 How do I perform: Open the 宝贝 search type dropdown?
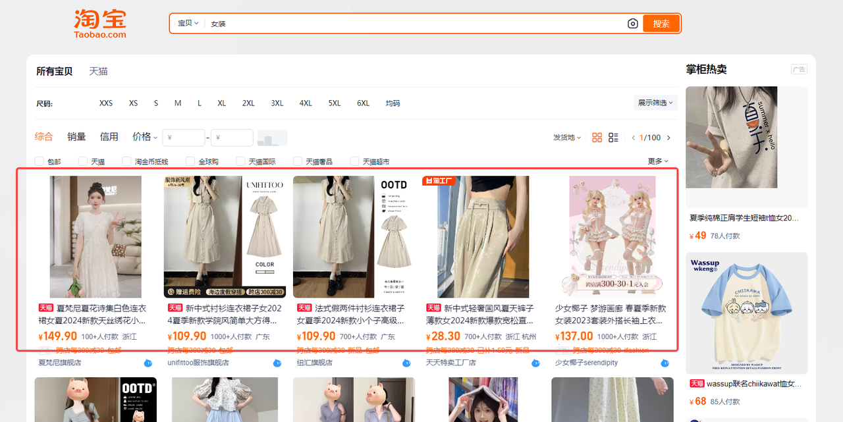pos(188,24)
